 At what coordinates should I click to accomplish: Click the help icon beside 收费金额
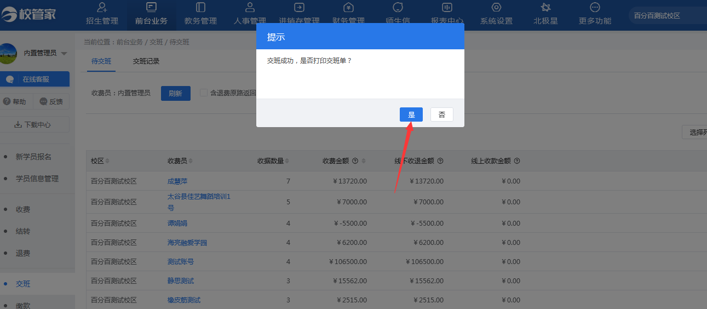click(x=355, y=161)
